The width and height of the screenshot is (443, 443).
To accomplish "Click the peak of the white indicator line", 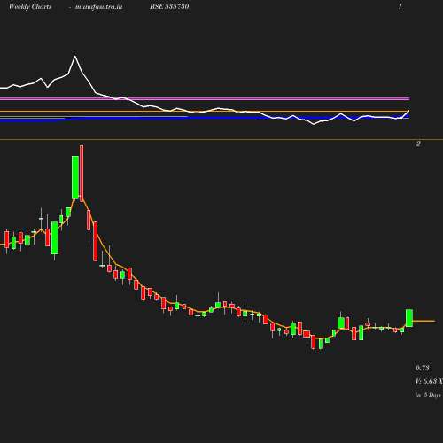I will coord(75,56).
